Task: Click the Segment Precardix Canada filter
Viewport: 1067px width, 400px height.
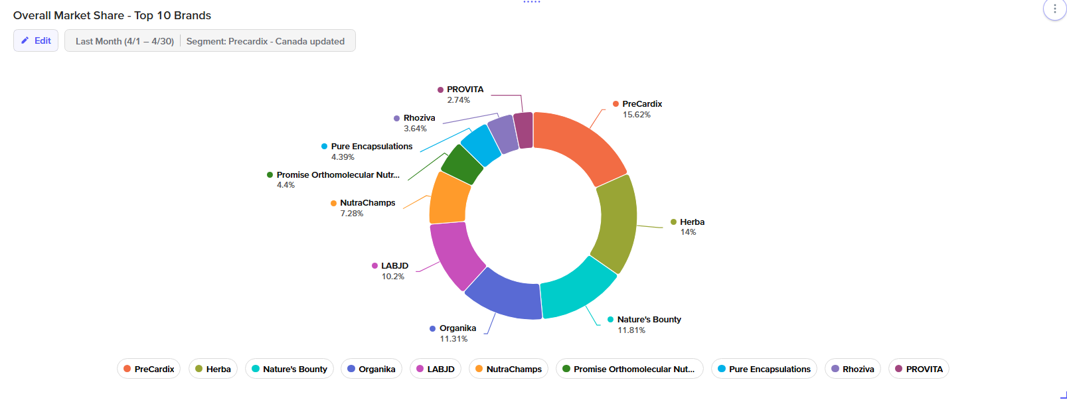Action: pyautogui.click(x=266, y=41)
